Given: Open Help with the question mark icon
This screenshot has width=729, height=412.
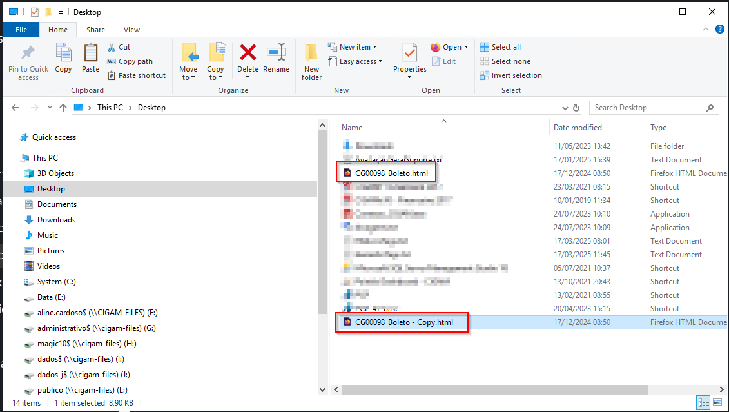Looking at the screenshot, I should click(x=719, y=29).
